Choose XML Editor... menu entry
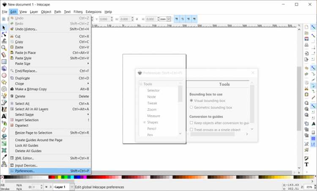Screen dimensions: 317x191 click(x=50, y=158)
